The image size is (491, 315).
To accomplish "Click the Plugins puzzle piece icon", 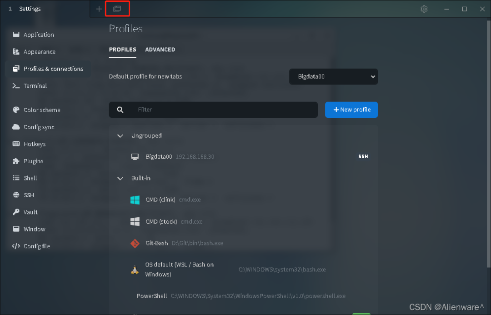I will coord(16,161).
